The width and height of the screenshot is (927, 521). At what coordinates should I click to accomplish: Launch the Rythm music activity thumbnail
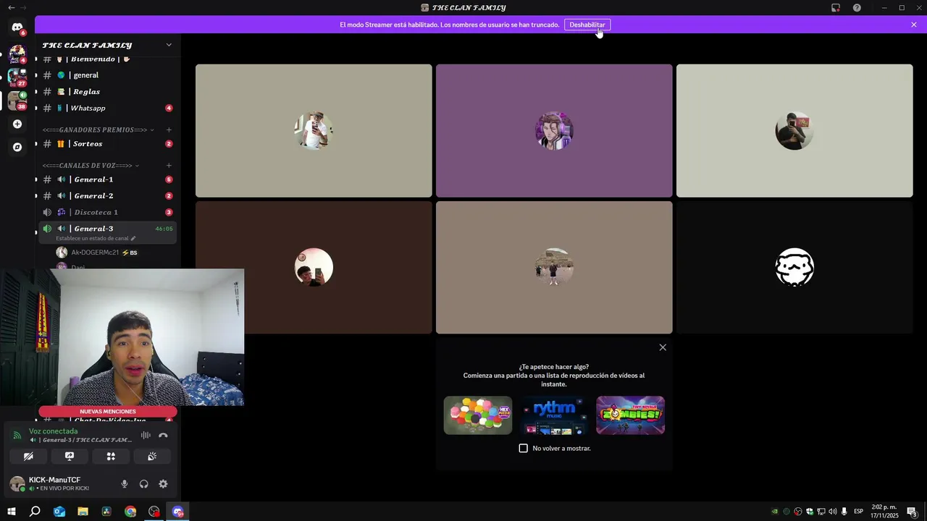[x=554, y=415]
